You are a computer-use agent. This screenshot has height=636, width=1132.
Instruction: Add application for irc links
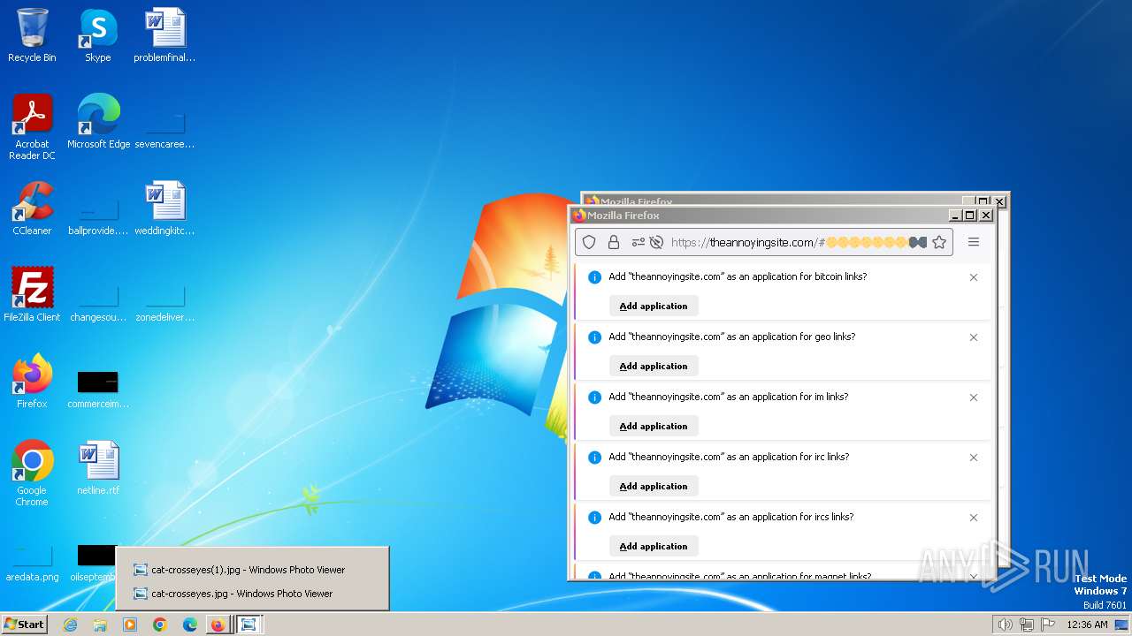[x=654, y=486]
